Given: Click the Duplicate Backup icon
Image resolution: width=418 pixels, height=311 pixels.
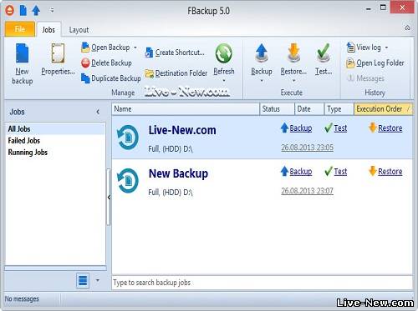Looking at the screenshot, I should [85, 78].
